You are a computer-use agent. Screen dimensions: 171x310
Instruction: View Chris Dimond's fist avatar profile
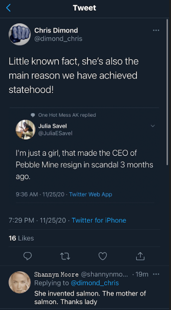19,34
